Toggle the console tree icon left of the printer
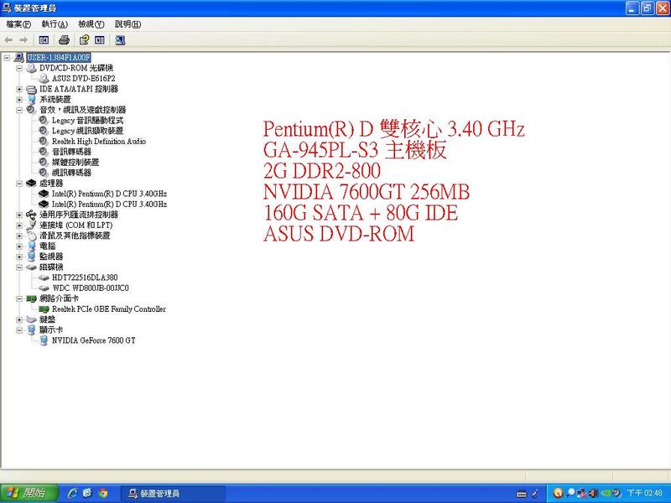 click(x=44, y=40)
